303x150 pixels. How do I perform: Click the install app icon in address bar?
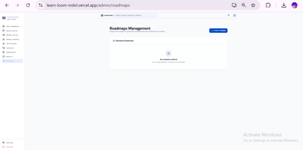pyautogui.click(x=234, y=5)
